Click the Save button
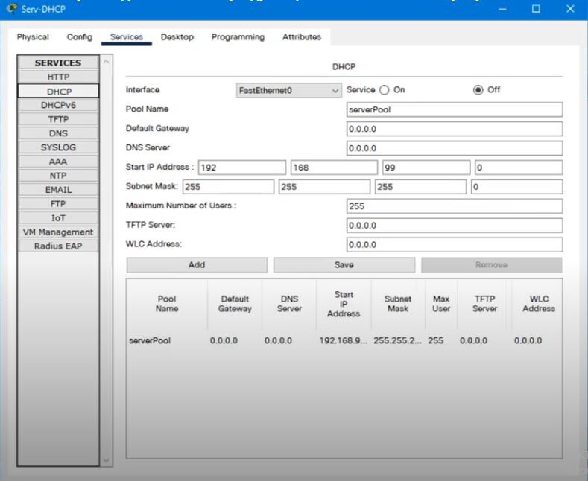This screenshot has height=481, width=588. pyautogui.click(x=344, y=265)
